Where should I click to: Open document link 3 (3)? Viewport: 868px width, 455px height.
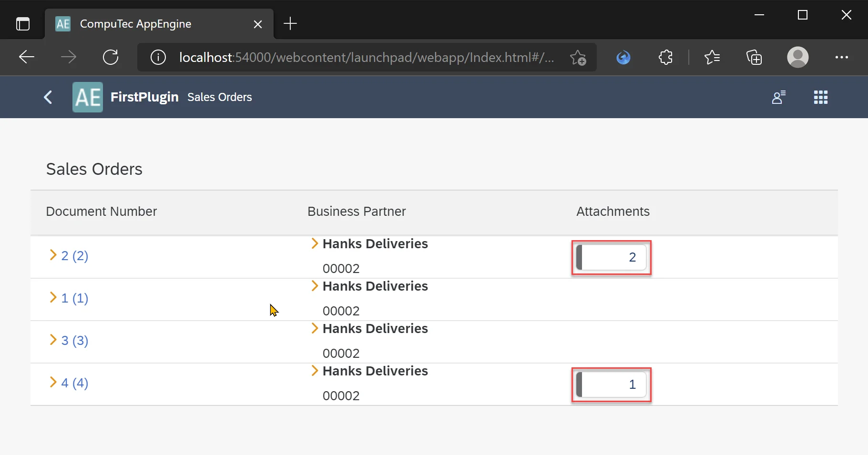pyautogui.click(x=75, y=341)
